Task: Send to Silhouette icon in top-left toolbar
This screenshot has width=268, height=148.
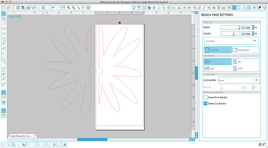Action: 33,8
